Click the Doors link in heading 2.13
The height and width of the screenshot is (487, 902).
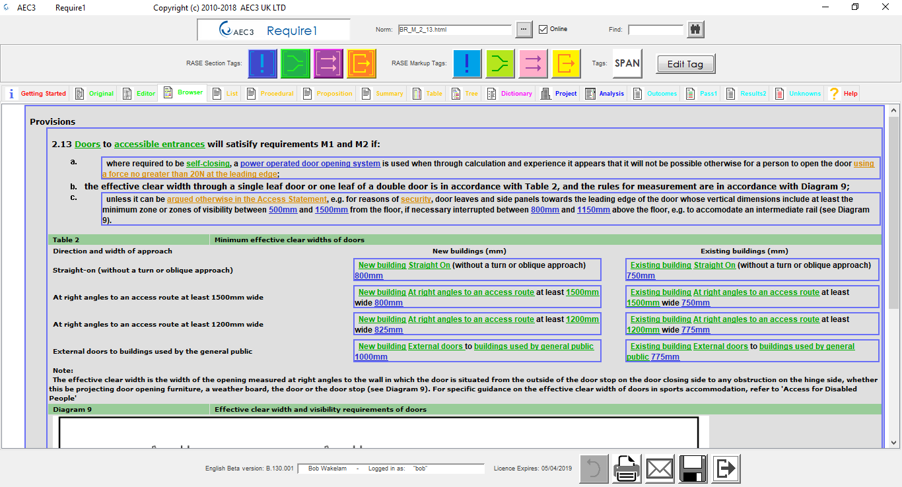tap(88, 144)
